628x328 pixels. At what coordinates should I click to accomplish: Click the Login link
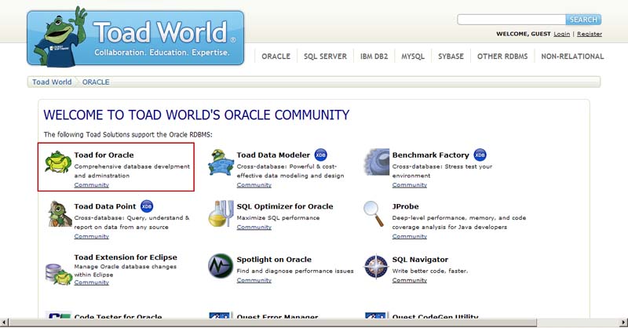561,35
